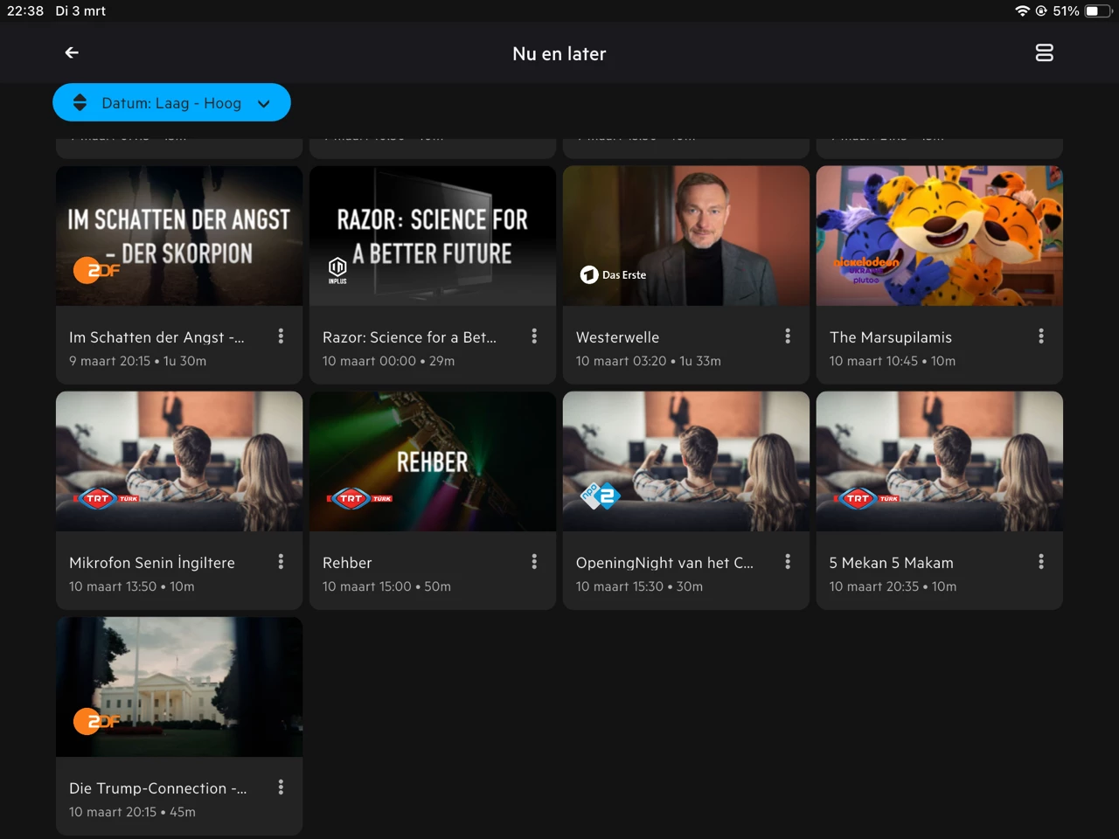Click '10 maart 20:15 • 45m' schedule text

132,812
